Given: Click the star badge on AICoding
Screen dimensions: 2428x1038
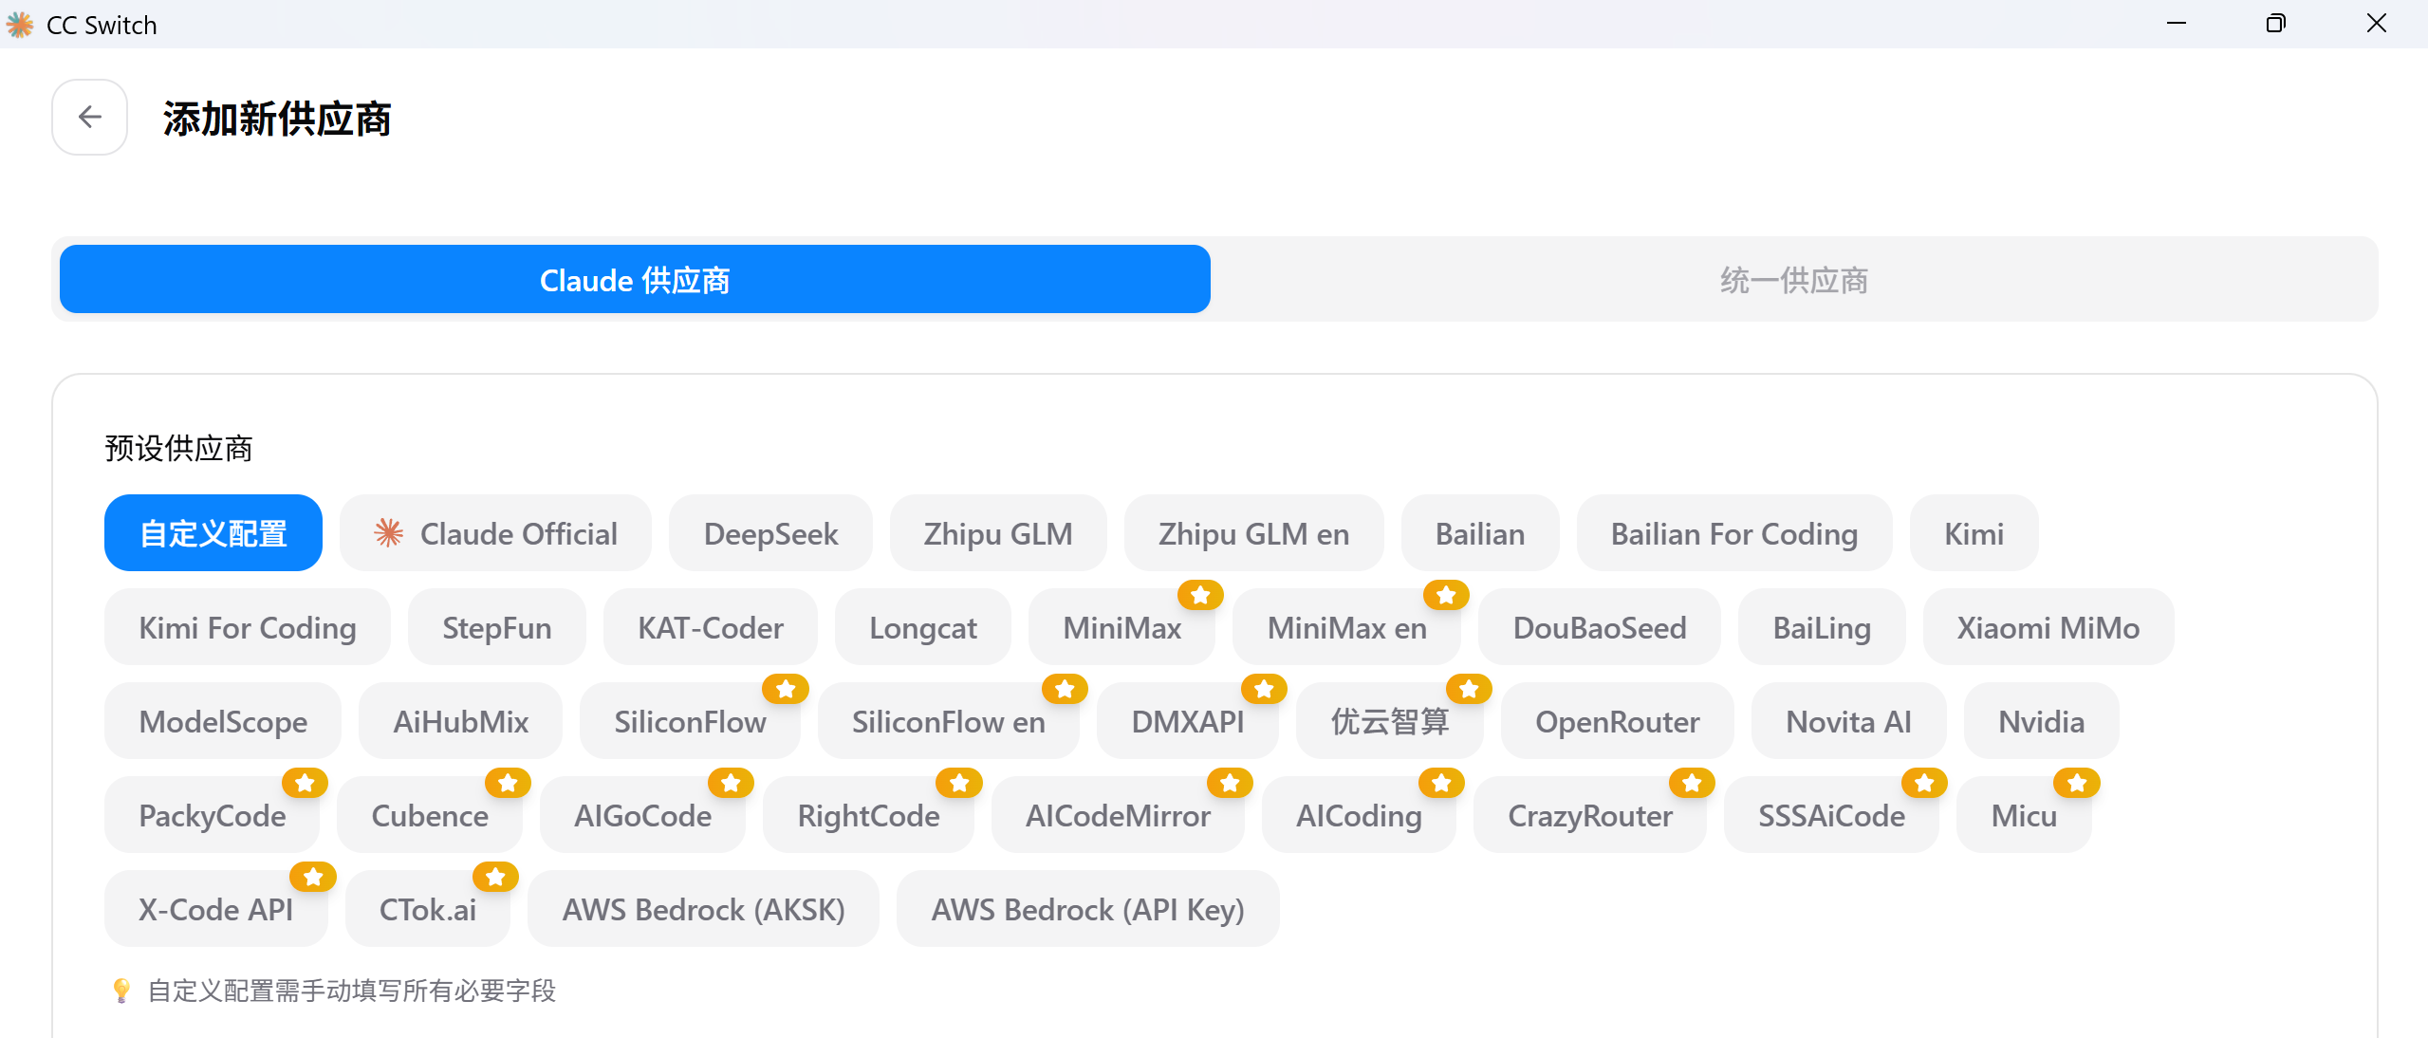Looking at the screenshot, I should pyautogui.click(x=1441, y=783).
